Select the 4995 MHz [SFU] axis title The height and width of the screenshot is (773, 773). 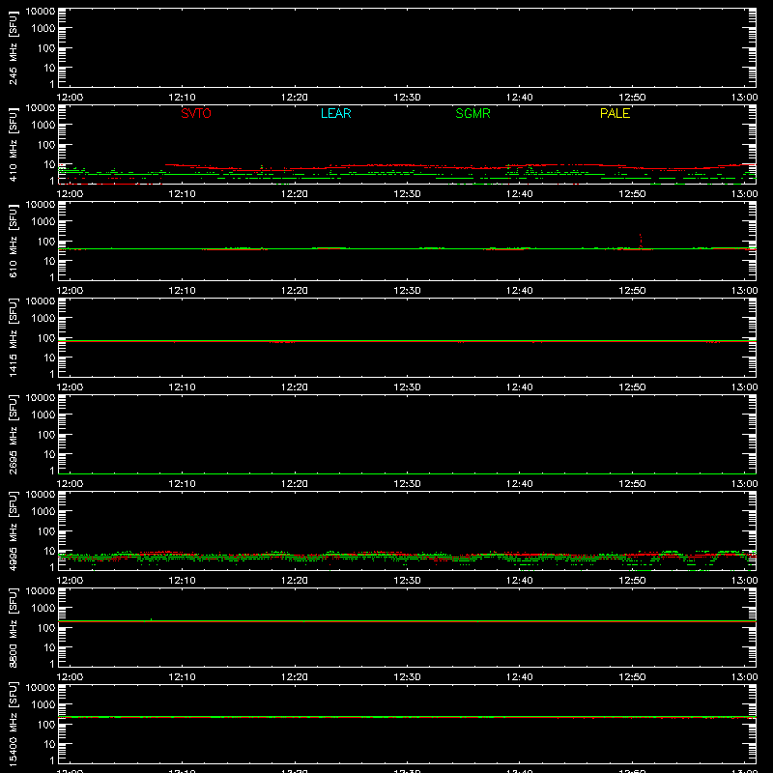(14, 530)
